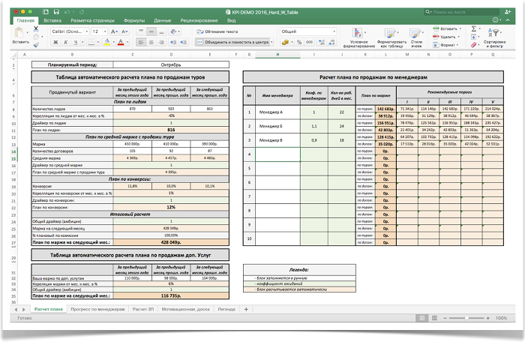Toggle bold formatting (Ж)
Viewport: 525px width, 342px height.
pyautogui.click(x=56, y=43)
